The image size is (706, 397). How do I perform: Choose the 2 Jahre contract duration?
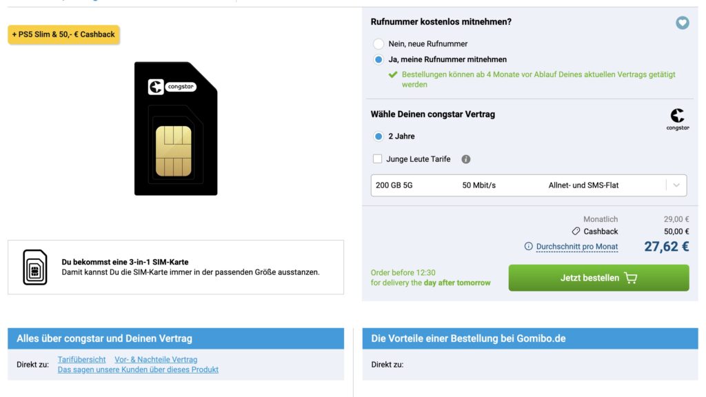coord(379,136)
